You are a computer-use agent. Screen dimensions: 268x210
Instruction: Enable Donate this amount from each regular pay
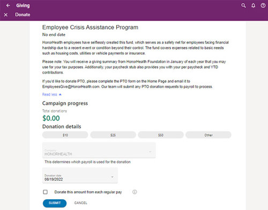pos(45,192)
